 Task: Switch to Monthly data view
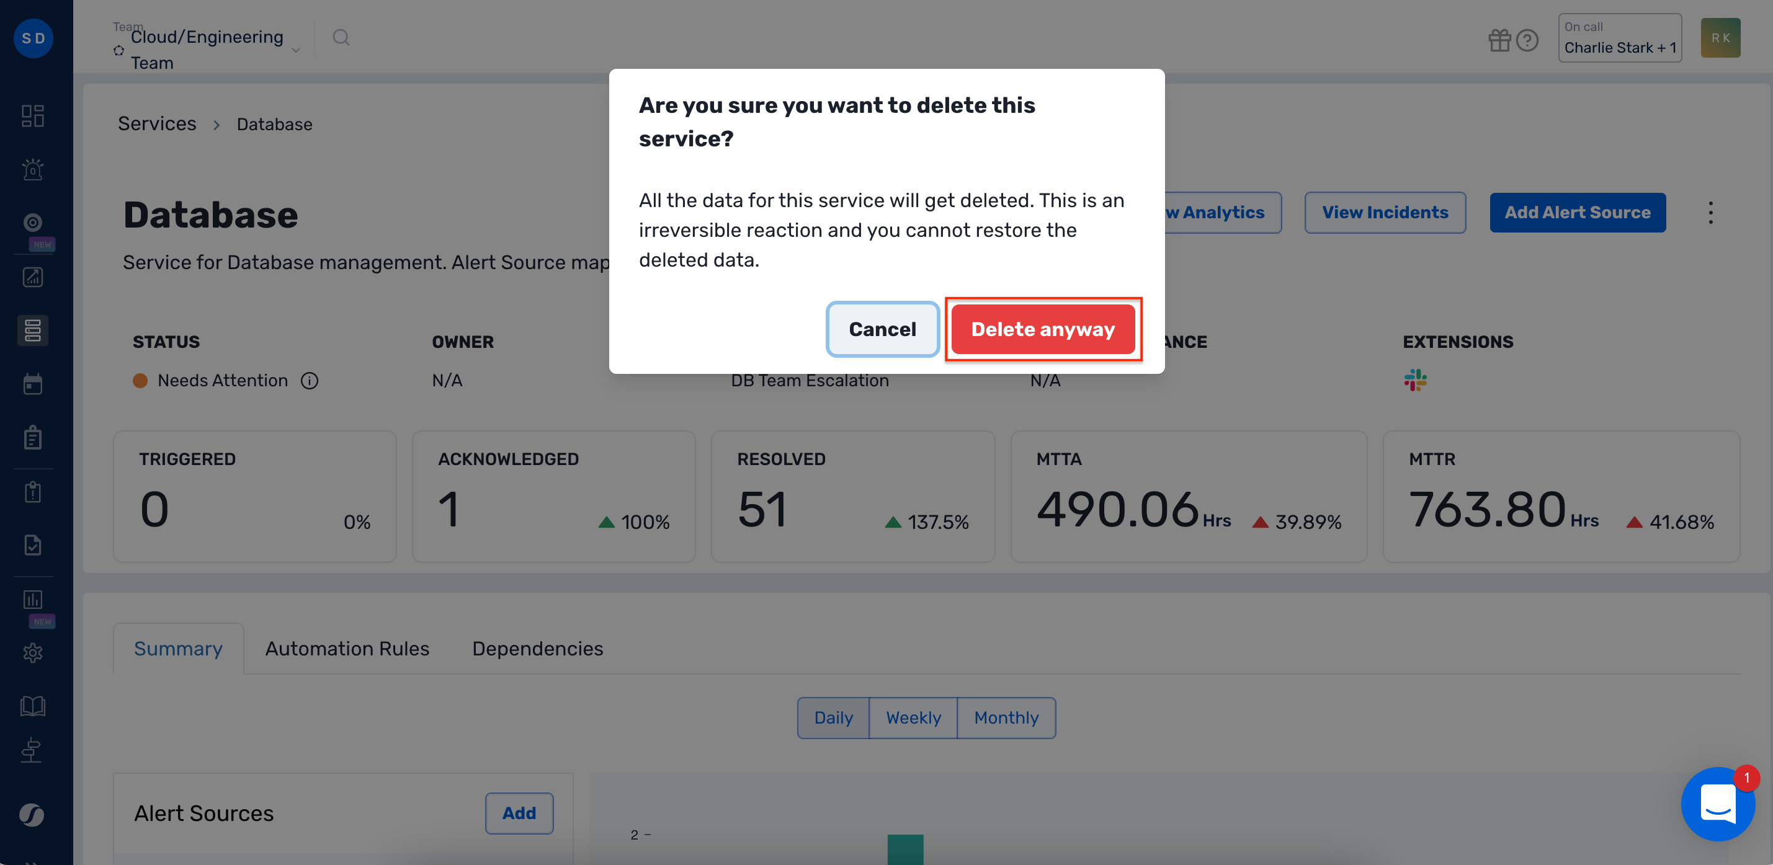tap(1006, 718)
